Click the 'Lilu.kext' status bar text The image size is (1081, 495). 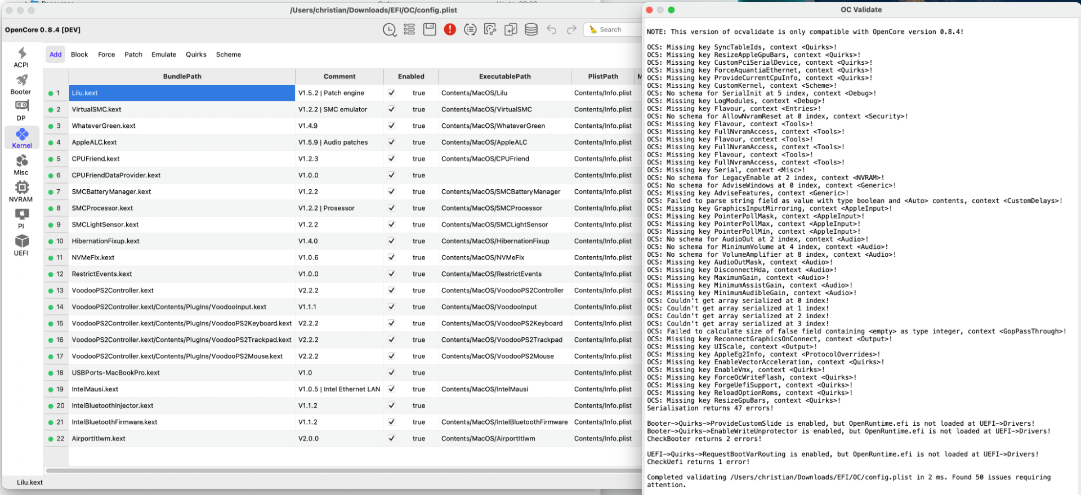[30, 483]
